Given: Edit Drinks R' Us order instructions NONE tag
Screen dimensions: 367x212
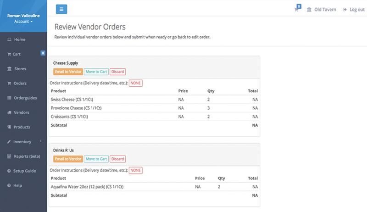Looking at the screenshot, I should (135, 170).
